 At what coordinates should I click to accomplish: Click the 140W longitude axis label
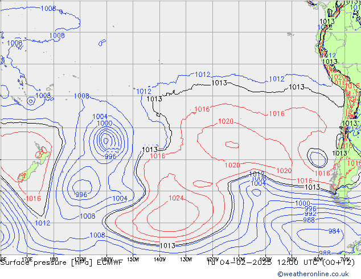coord(159,260)
